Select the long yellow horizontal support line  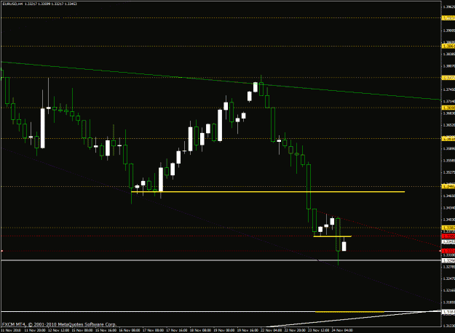pyautogui.click(x=268, y=191)
